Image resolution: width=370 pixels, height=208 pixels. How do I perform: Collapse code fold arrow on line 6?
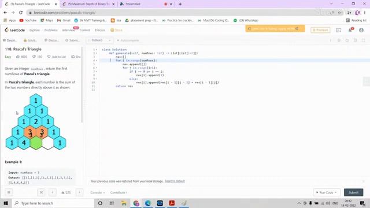tap(97, 68)
